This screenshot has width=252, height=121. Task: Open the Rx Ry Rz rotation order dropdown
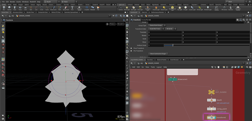pyautogui.click(x=171, y=29)
